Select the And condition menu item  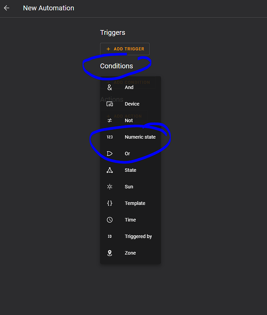(129, 87)
